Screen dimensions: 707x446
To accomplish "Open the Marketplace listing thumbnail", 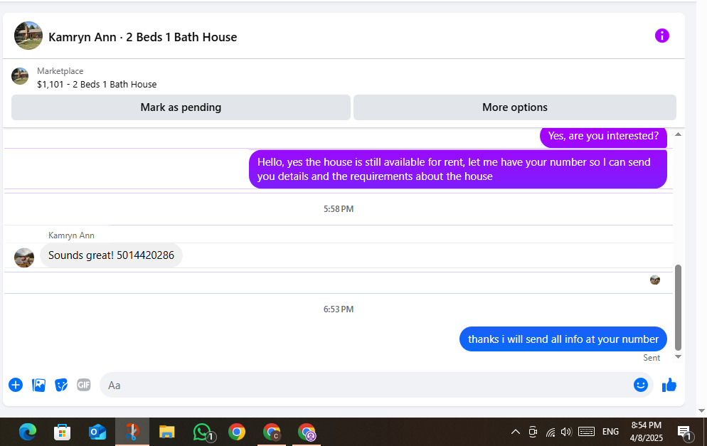I will click(20, 76).
